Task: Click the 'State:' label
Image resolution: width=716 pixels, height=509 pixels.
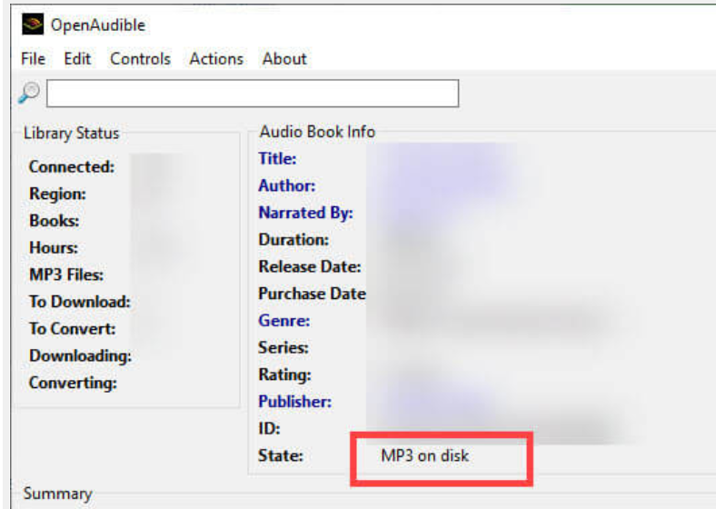Action: tap(281, 455)
